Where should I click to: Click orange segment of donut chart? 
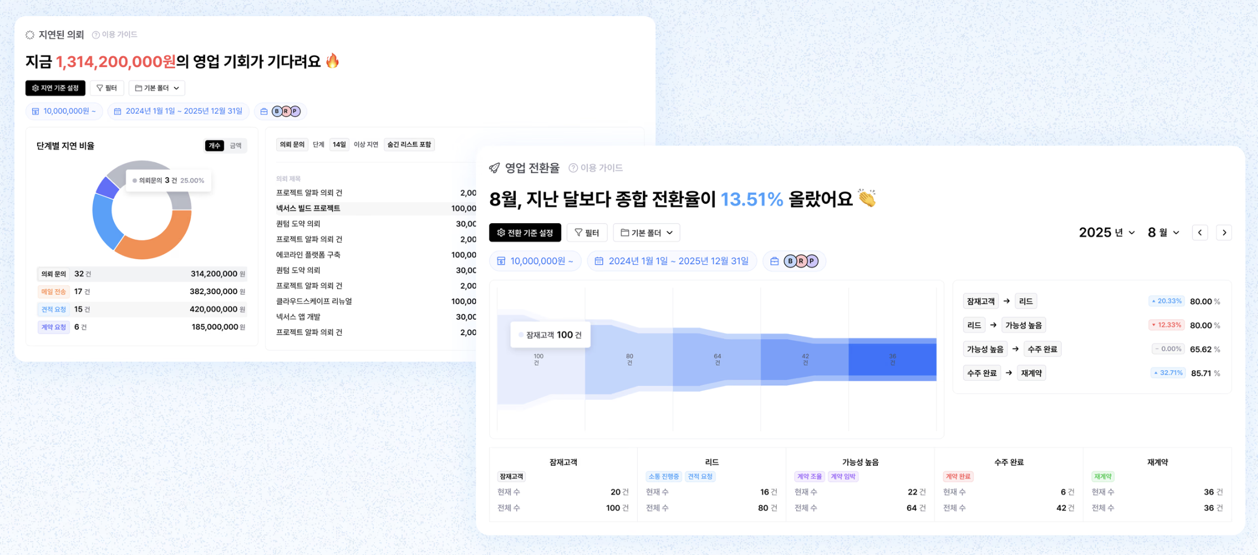161,241
